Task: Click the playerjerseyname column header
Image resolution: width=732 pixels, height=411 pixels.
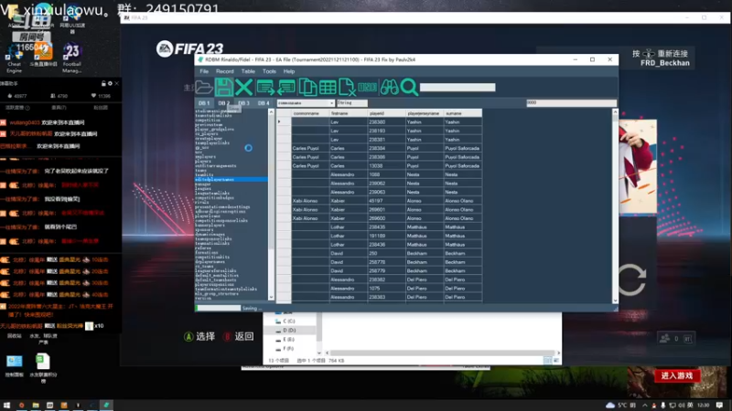Action: point(425,113)
